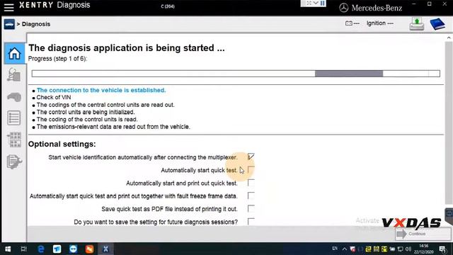The width and height of the screenshot is (453, 255).
Task: Open the blue book help icon
Action: pos(437,24)
